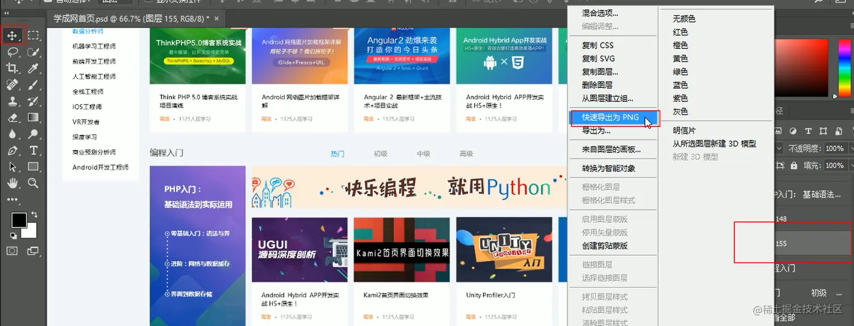Open the Edit Toolbar three-dots button
854x326 pixels.
click(x=12, y=199)
